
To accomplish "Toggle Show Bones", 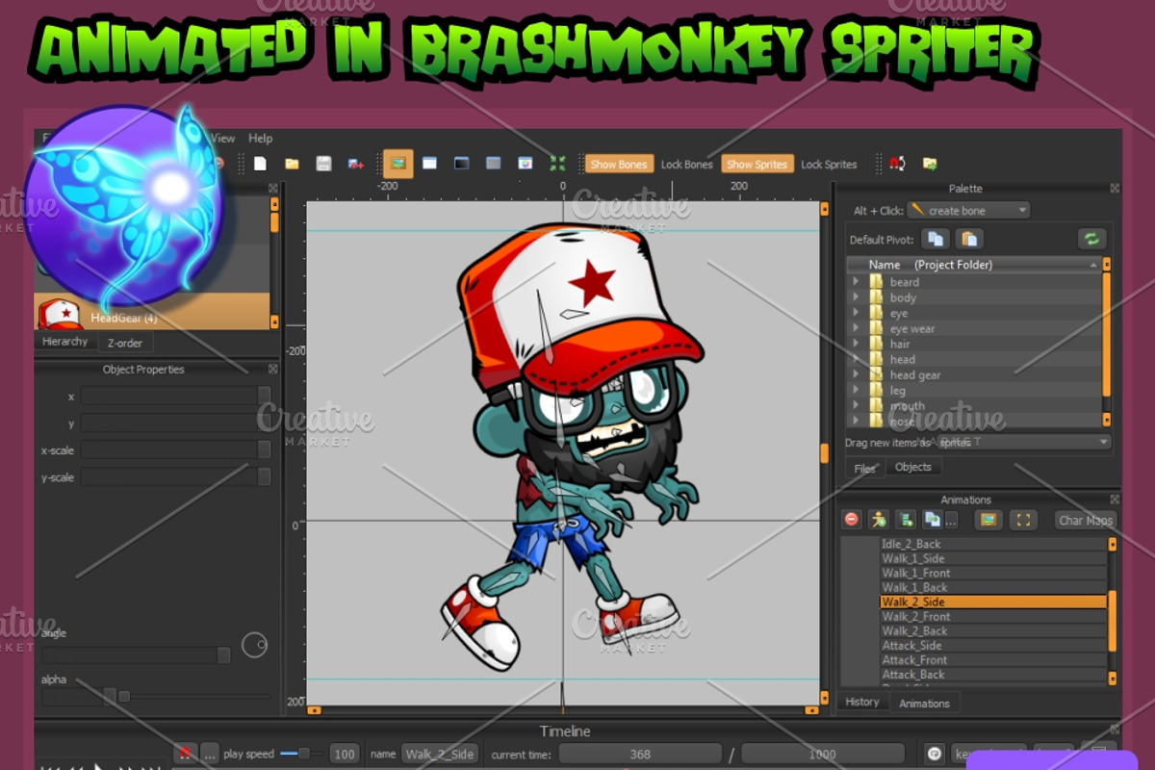I will [619, 165].
